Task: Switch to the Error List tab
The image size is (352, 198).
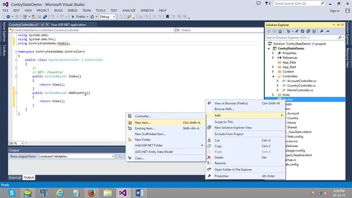Action: pos(15,177)
